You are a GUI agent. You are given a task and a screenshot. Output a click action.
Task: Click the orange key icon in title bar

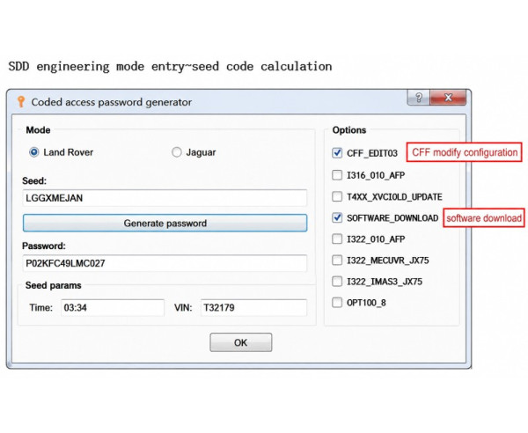coord(21,102)
